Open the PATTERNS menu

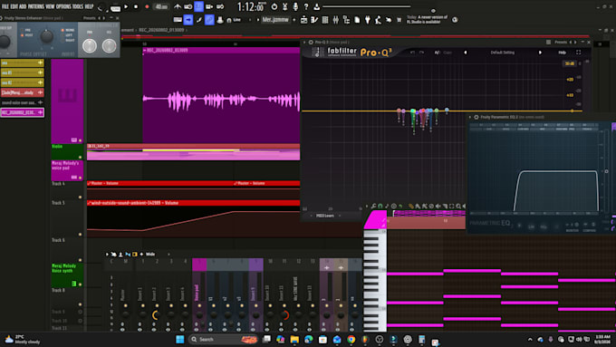[35, 6]
